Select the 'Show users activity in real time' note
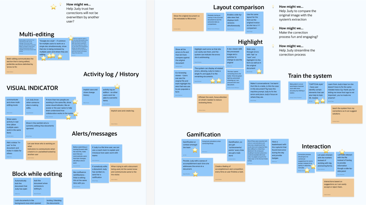This screenshot has width=366, height=205. click(14, 127)
